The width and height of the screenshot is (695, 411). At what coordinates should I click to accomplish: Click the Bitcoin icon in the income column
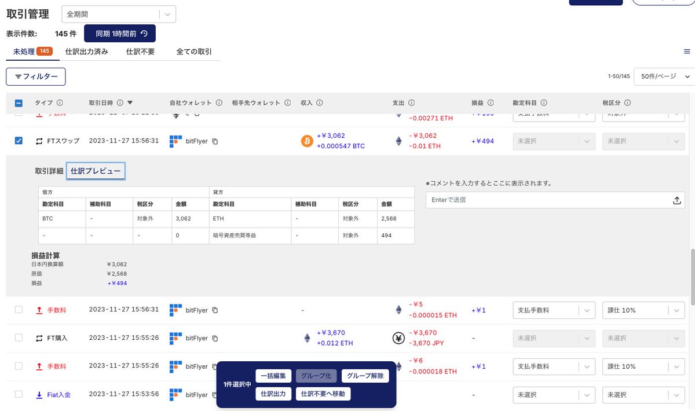[307, 141]
